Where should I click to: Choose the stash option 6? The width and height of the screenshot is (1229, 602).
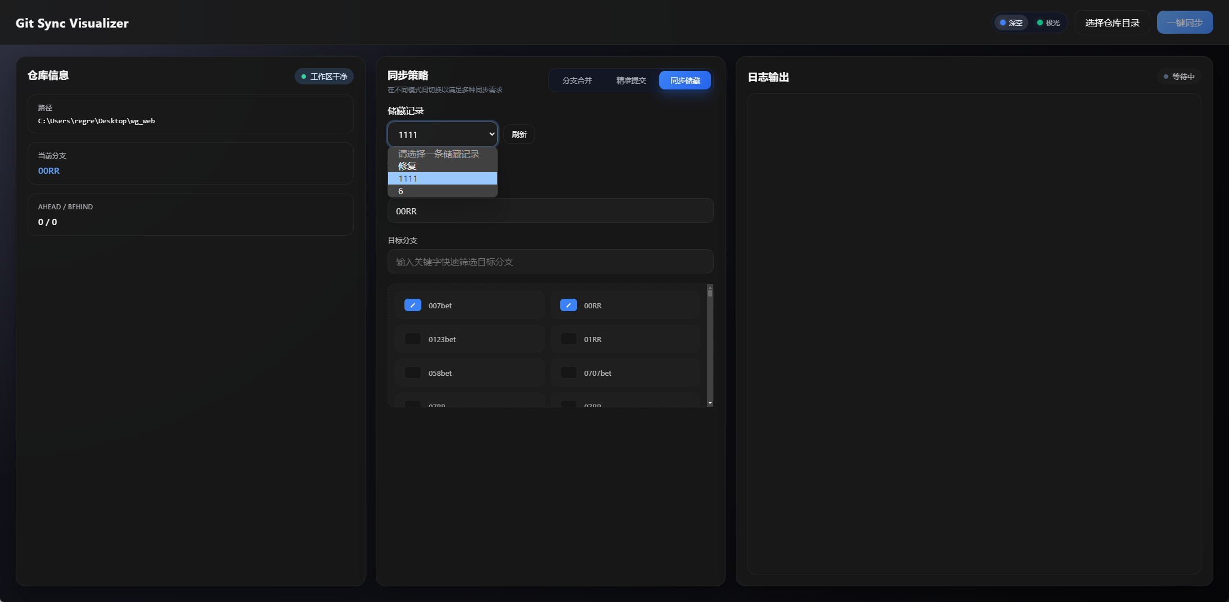443,191
